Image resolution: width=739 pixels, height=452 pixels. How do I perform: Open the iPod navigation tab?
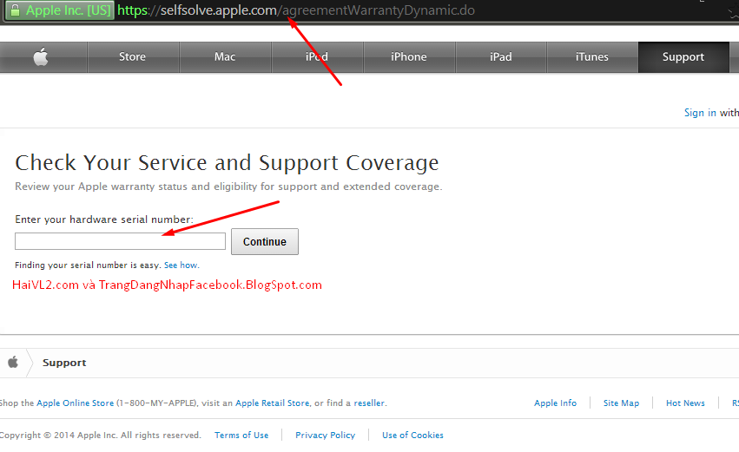(317, 57)
